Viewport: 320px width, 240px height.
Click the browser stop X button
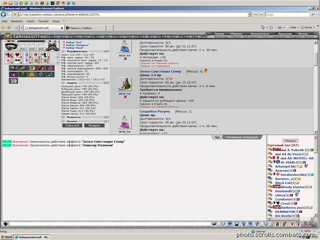coord(261,14)
